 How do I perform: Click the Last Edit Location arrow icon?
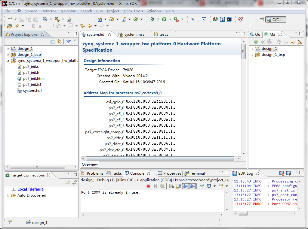pos(82,26)
